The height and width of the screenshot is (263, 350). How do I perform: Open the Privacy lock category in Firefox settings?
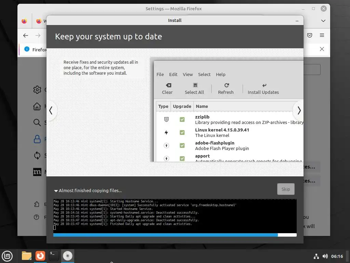tap(37, 139)
